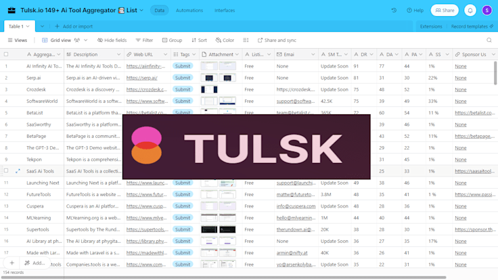Image resolution: width=498 pixels, height=280 pixels.
Task: Click the Add... button at bottom
Action: click(35, 263)
